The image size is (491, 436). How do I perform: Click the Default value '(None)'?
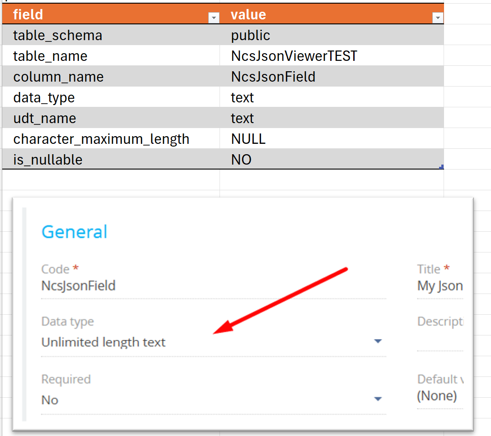tap(437, 396)
